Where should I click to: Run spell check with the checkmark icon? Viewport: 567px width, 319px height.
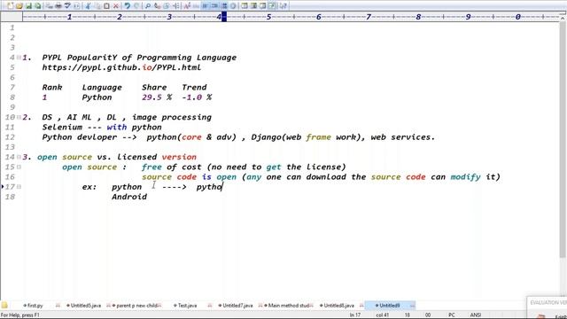click(67, 6)
